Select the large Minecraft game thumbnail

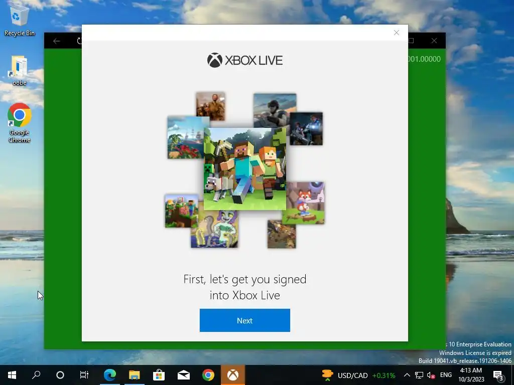tap(244, 169)
